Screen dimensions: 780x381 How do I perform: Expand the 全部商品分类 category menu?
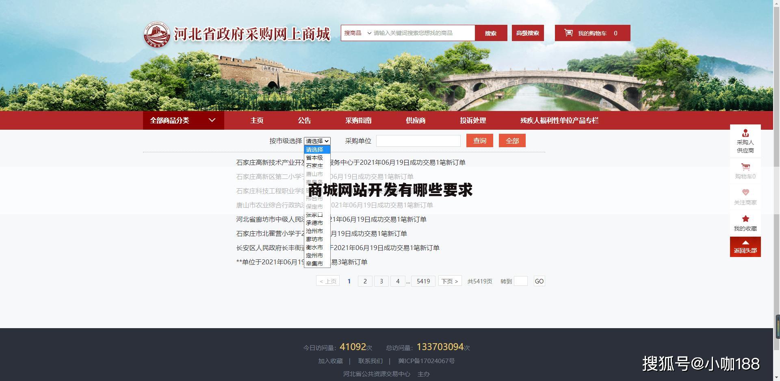click(x=183, y=120)
